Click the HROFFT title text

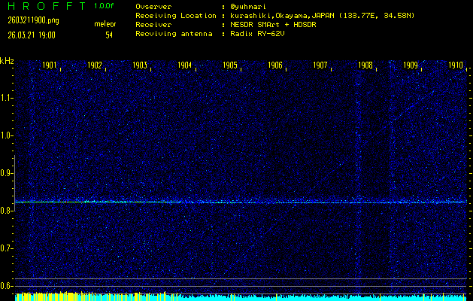tap(43, 5)
